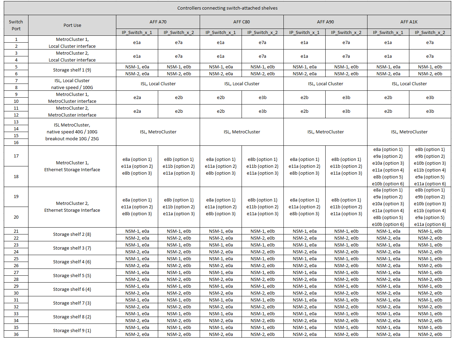The width and height of the screenshot is (456, 340).
Task: Select "IP_Switch_x_1" header under AFF A1K
Action: click(x=388, y=32)
